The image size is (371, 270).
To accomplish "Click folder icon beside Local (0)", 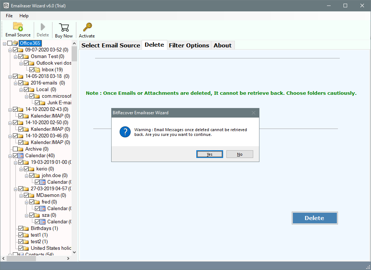I will (x=32, y=90).
